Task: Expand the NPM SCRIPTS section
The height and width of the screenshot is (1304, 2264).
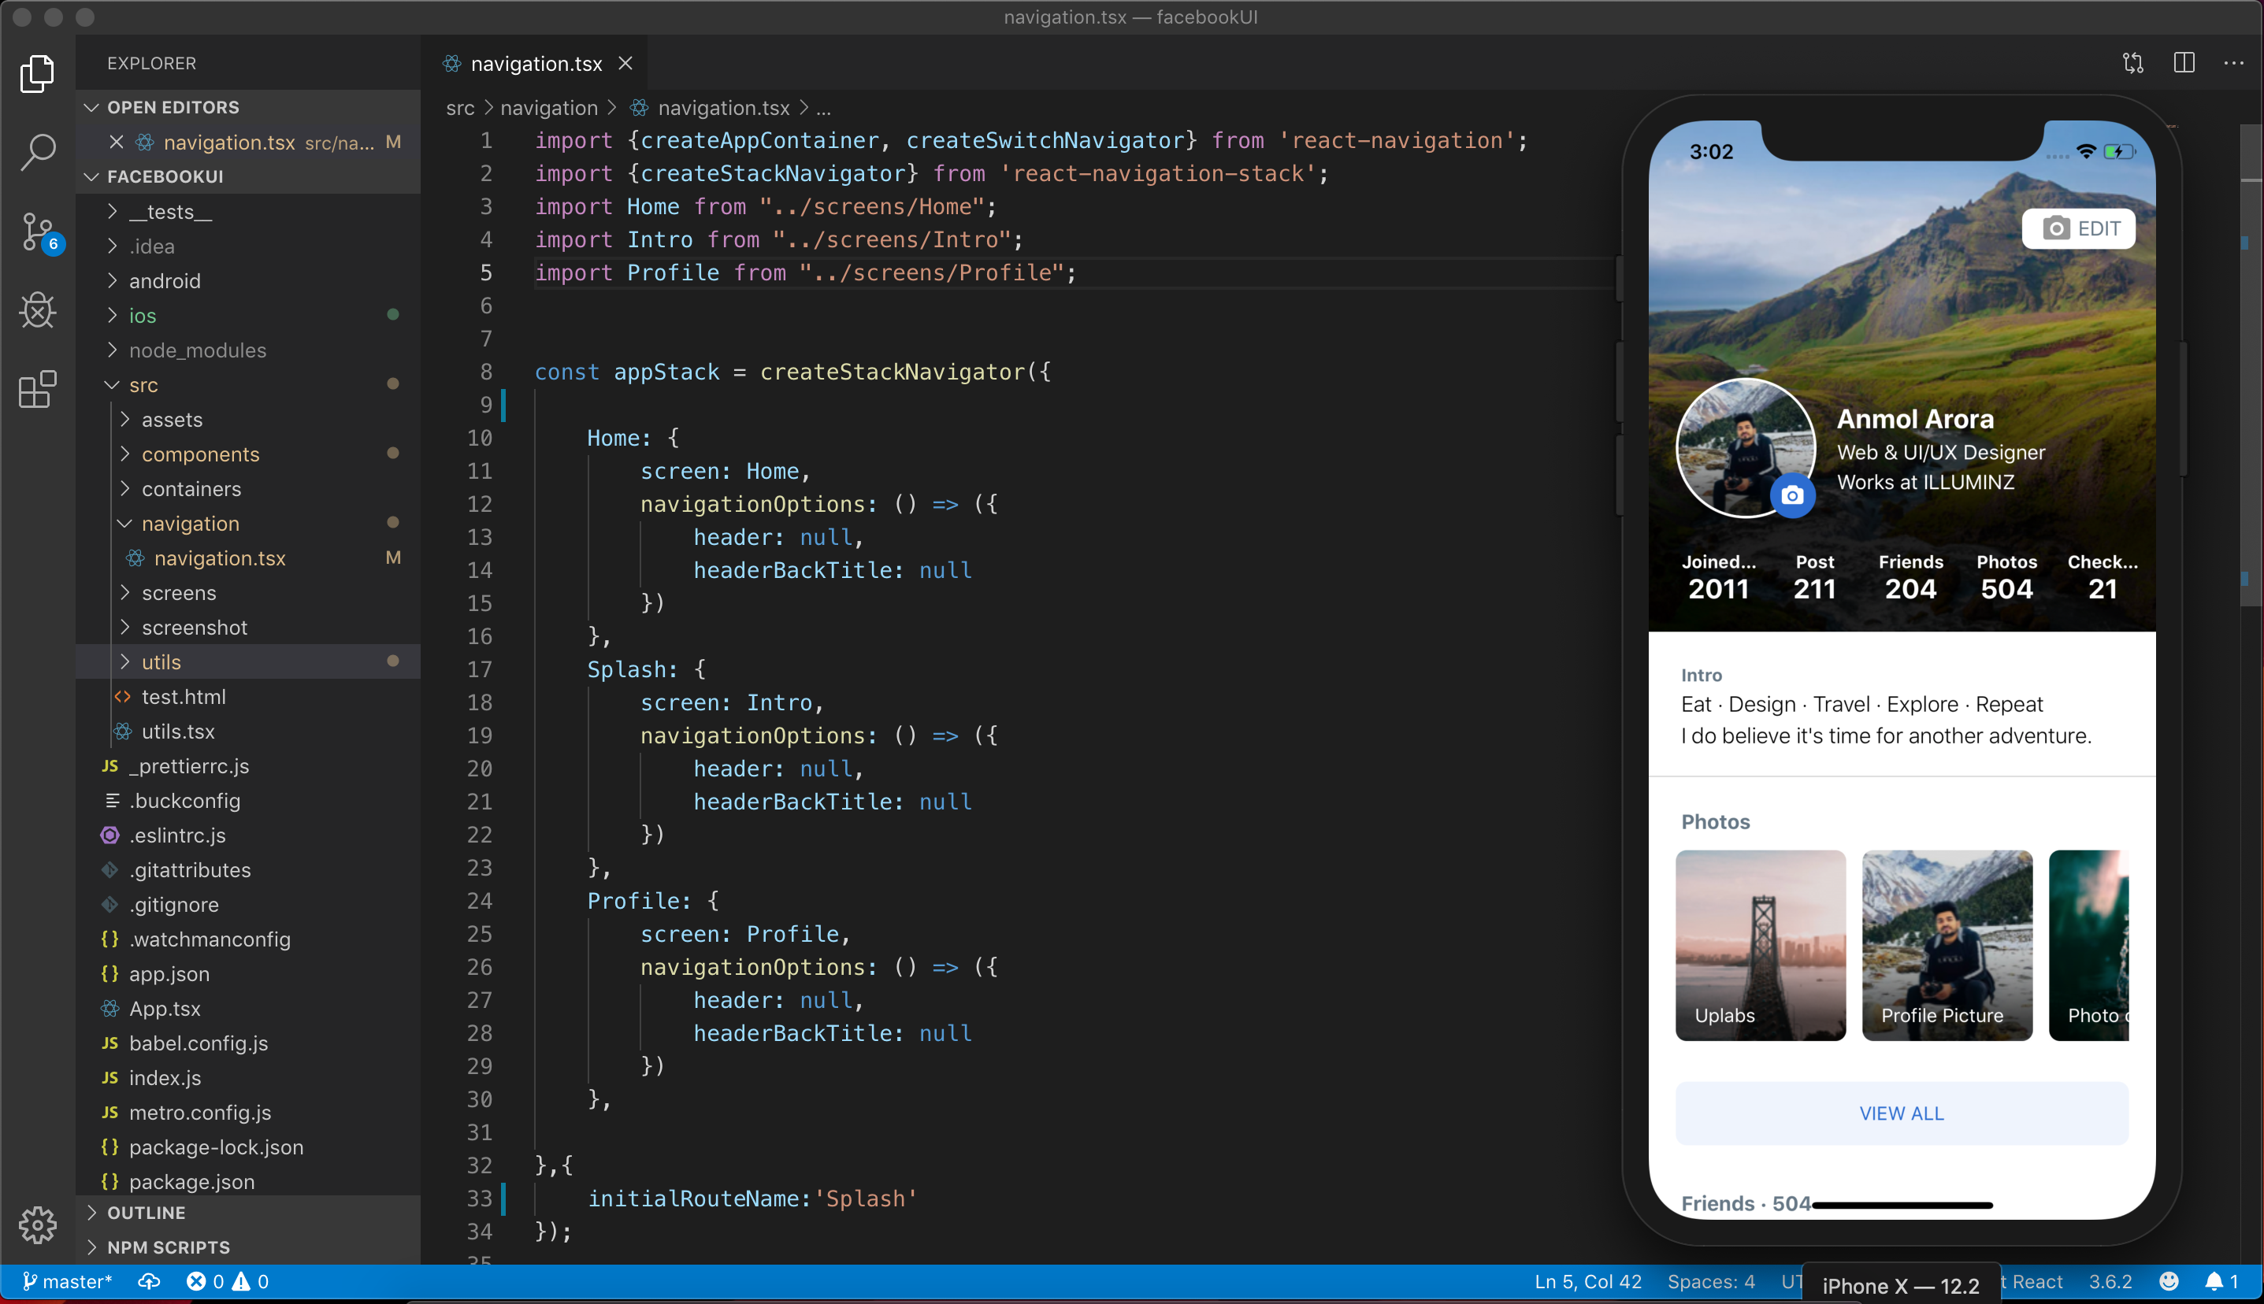Action: point(169,1247)
